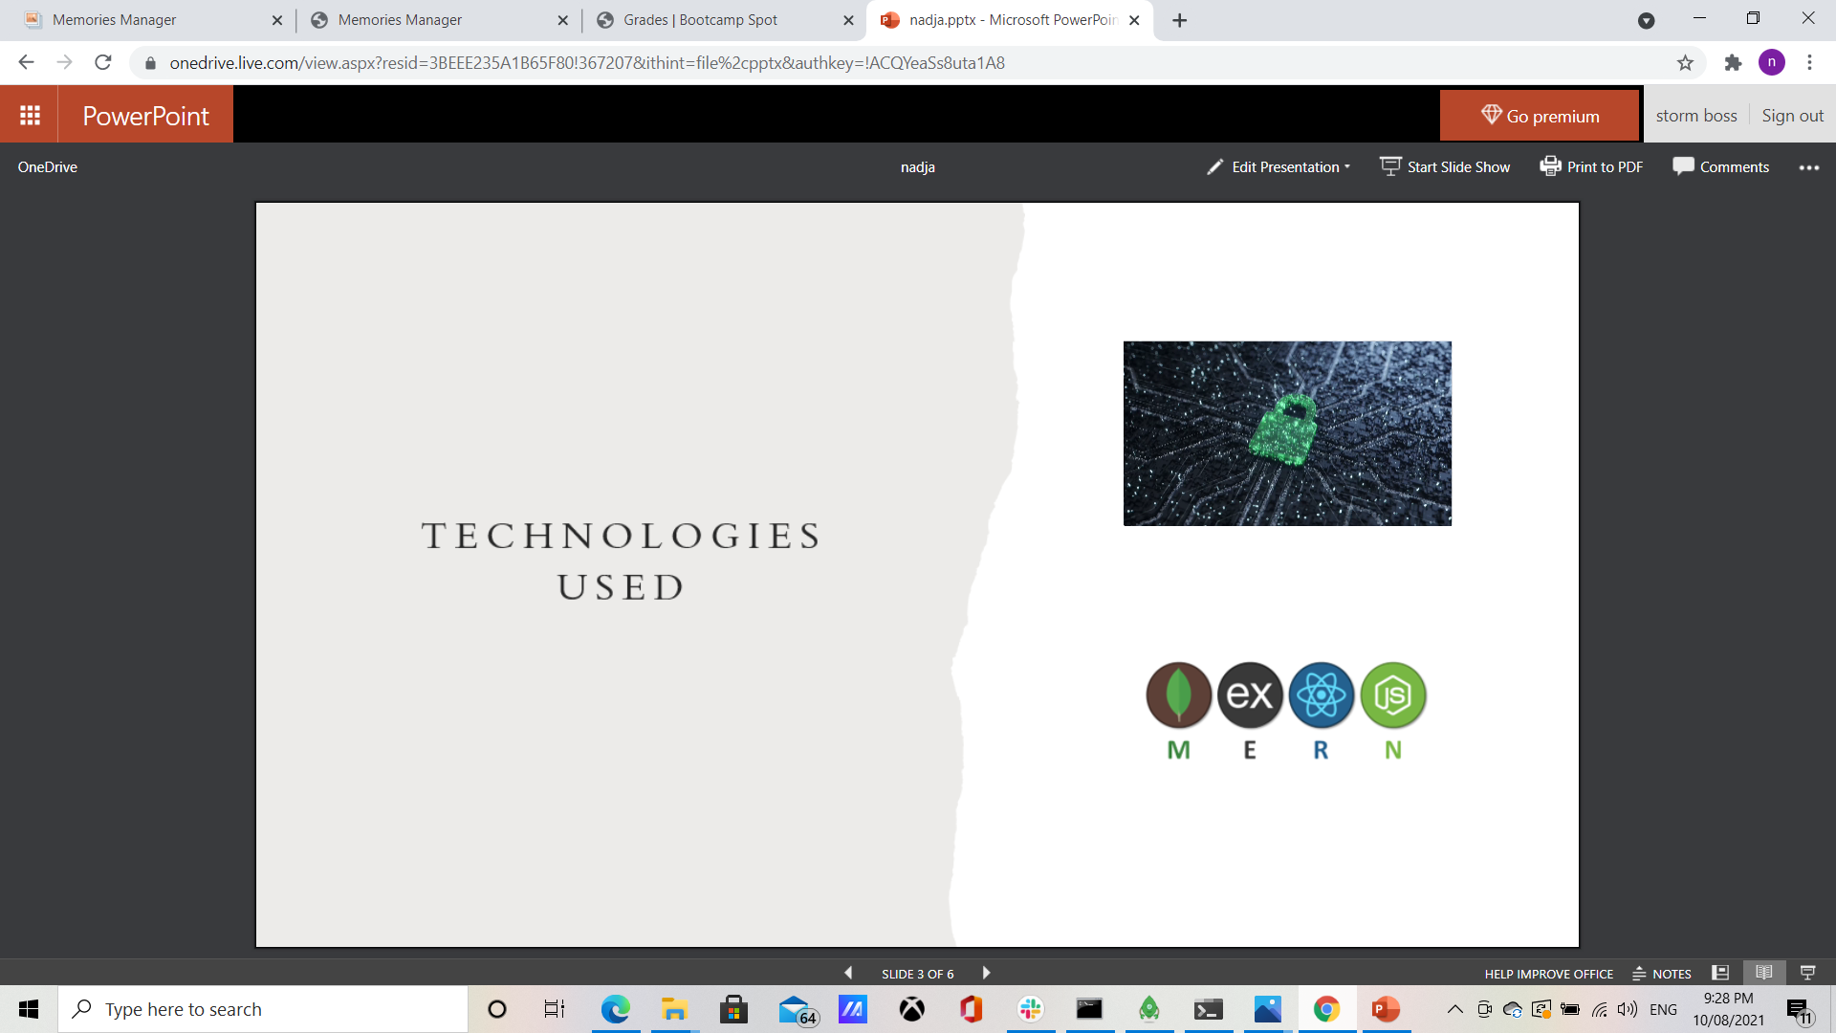Click the Print to PDF icon

1549,166
